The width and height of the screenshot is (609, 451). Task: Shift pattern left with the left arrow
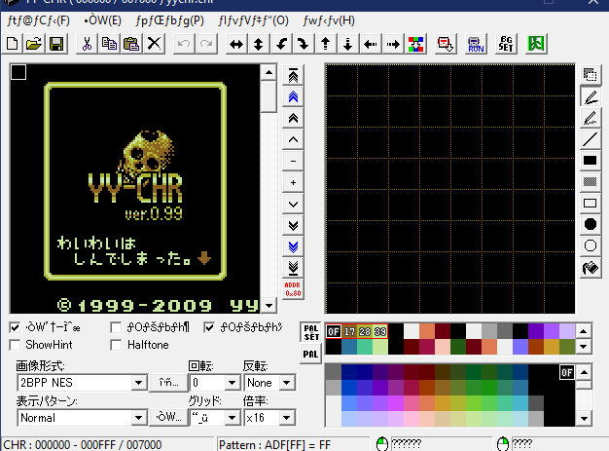click(x=371, y=44)
